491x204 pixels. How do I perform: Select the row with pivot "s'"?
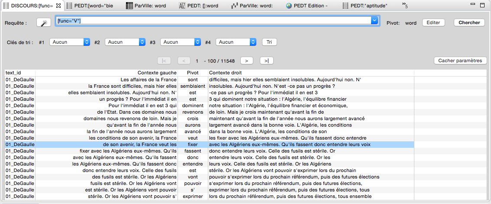click(209, 190)
